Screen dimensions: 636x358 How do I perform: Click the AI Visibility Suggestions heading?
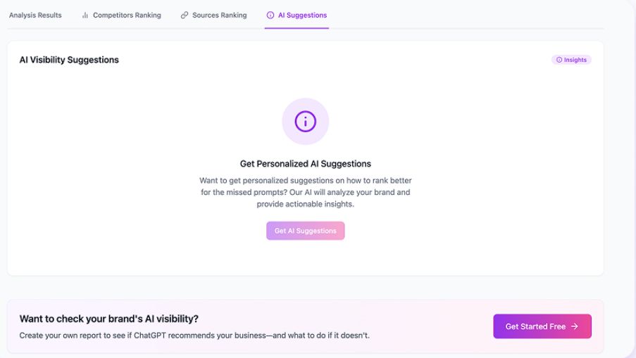coord(69,60)
